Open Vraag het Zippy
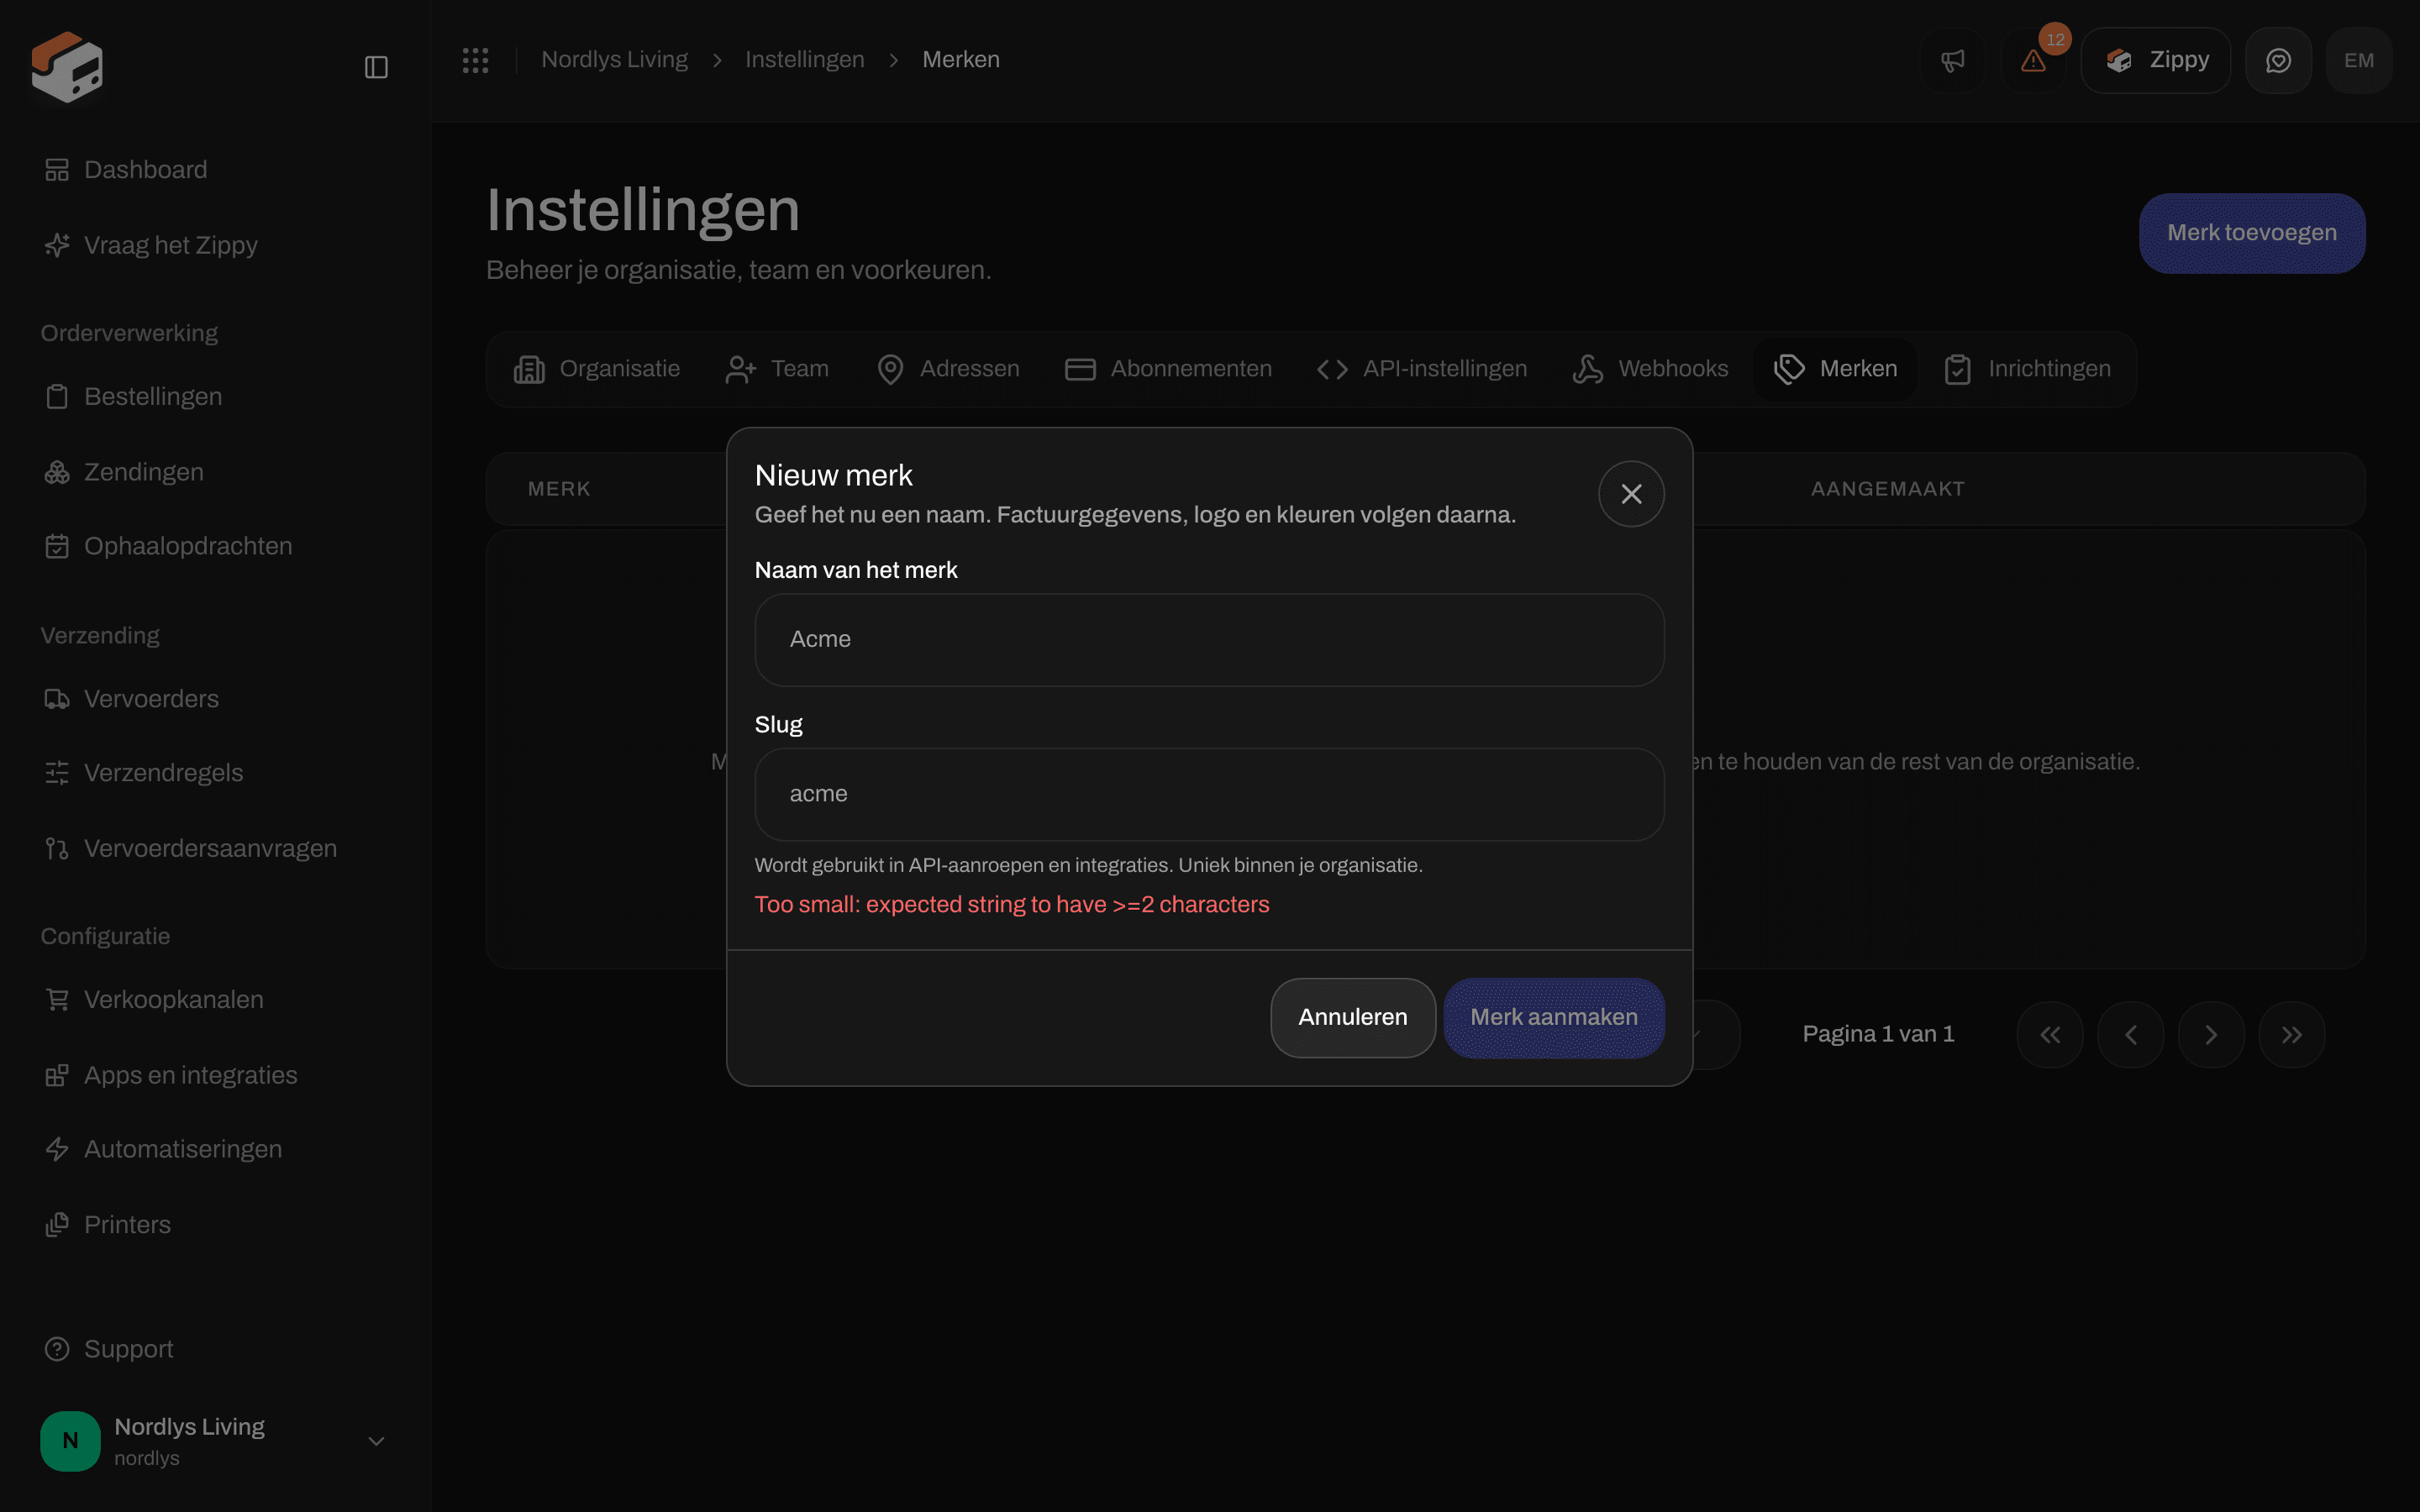 (215, 245)
